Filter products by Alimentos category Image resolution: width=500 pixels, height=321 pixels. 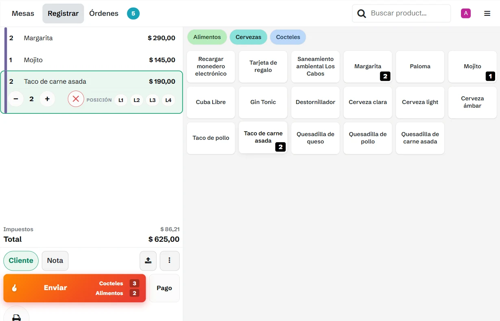click(x=207, y=37)
